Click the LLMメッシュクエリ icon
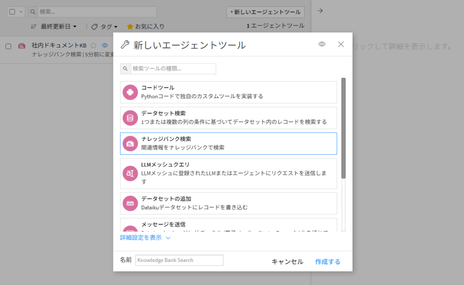This screenshot has height=285, width=464. (x=130, y=174)
